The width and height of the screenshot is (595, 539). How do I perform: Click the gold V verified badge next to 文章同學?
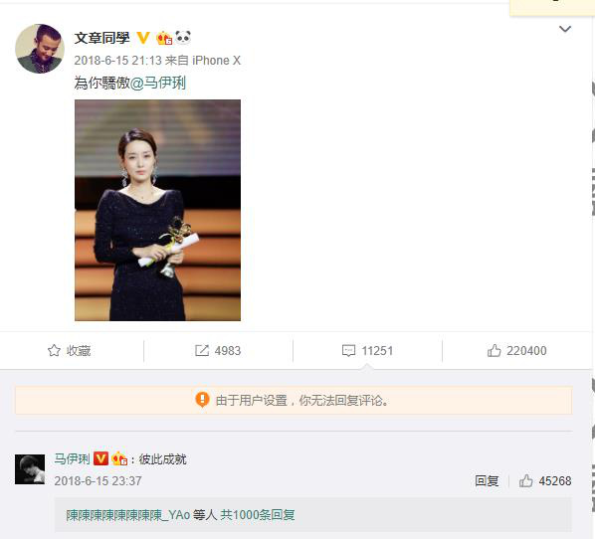143,38
